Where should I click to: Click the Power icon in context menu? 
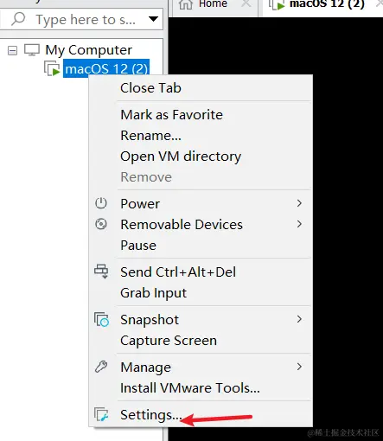point(101,203)
